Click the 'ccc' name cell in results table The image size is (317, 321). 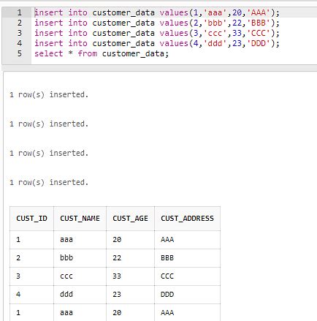(x=80, y=276)
